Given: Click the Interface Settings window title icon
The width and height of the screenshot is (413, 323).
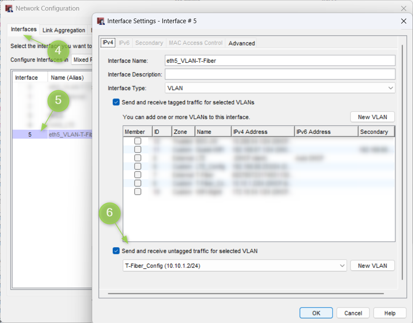Looking at the screenshot, I should [x=101, y=21].
